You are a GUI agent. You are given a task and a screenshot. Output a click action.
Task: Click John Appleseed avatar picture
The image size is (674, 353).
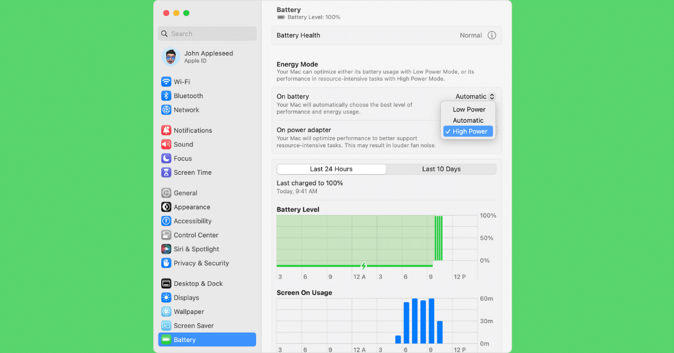[170, 57]
